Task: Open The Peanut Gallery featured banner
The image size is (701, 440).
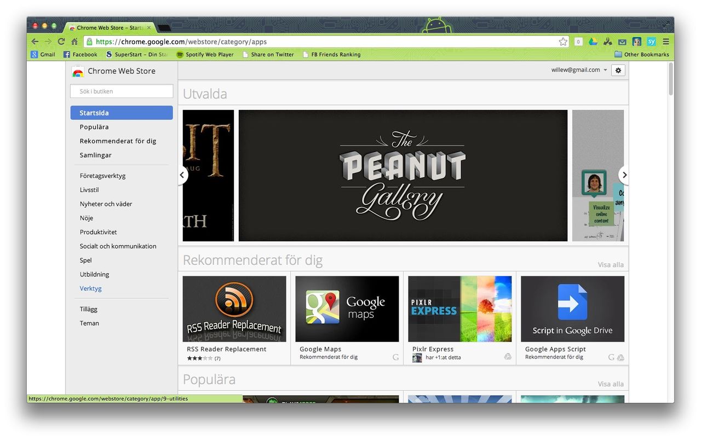Action: pos(403,176)
